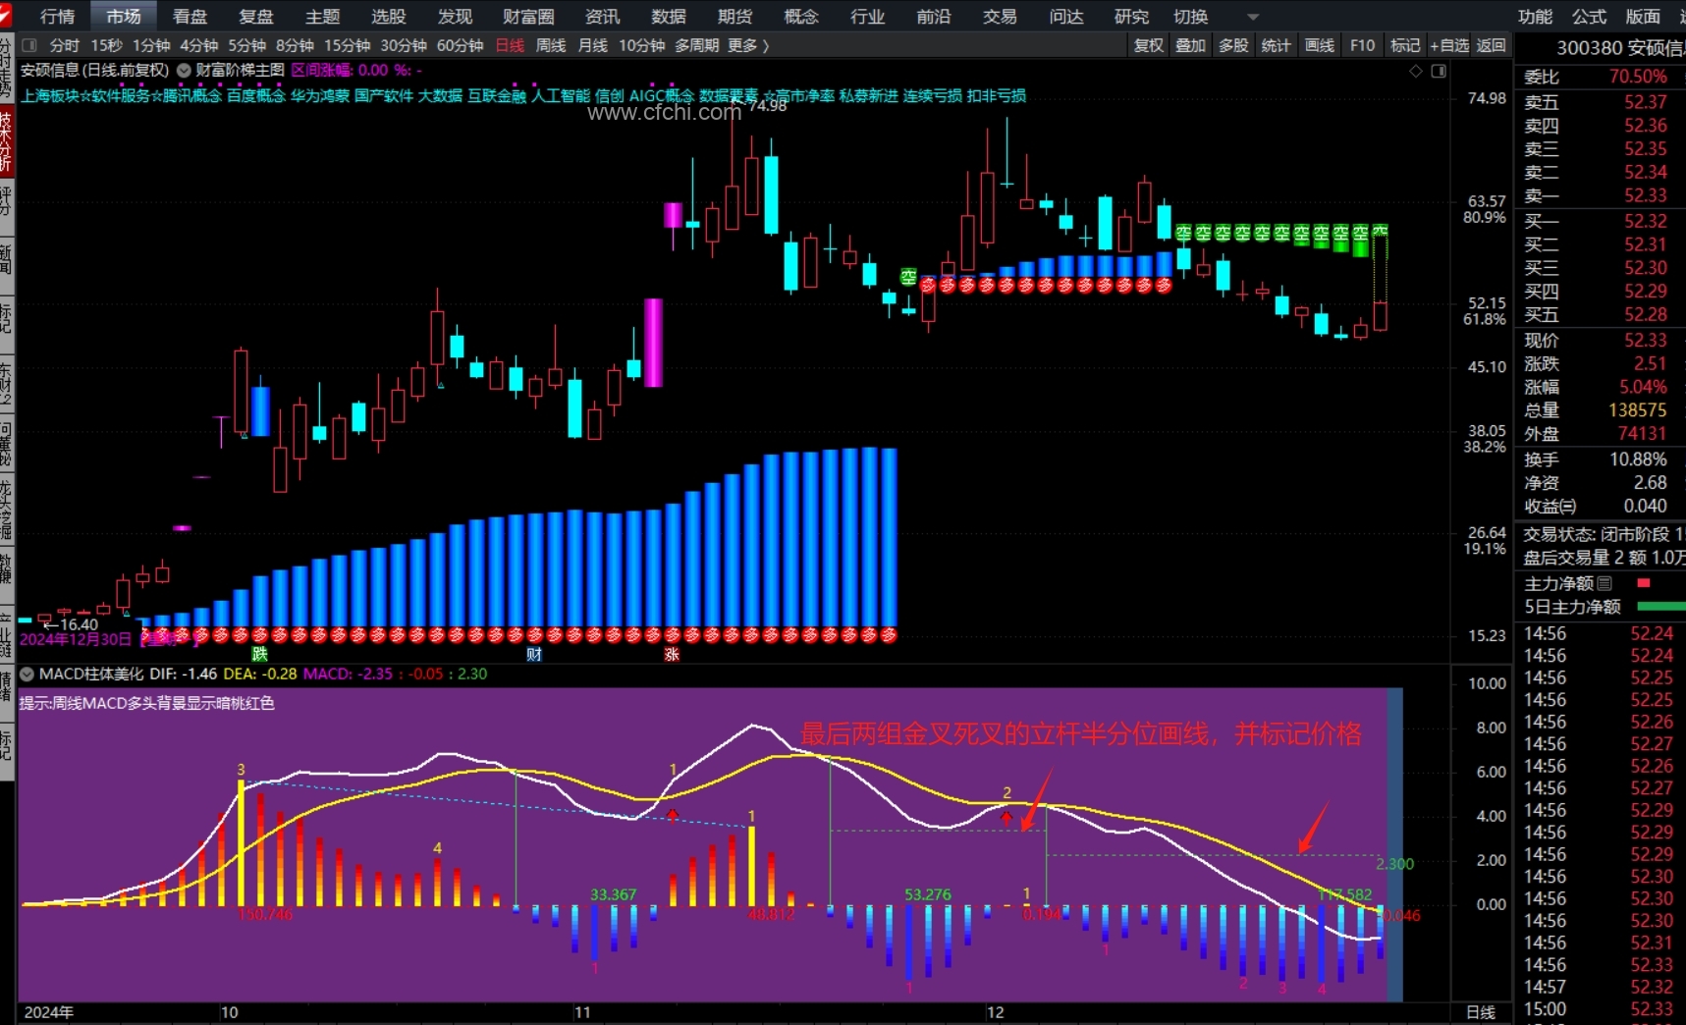This screenshot has width=1686, height=1025.
Task: Click the red 涨 marker below the chart
Action: click(672, 654)
